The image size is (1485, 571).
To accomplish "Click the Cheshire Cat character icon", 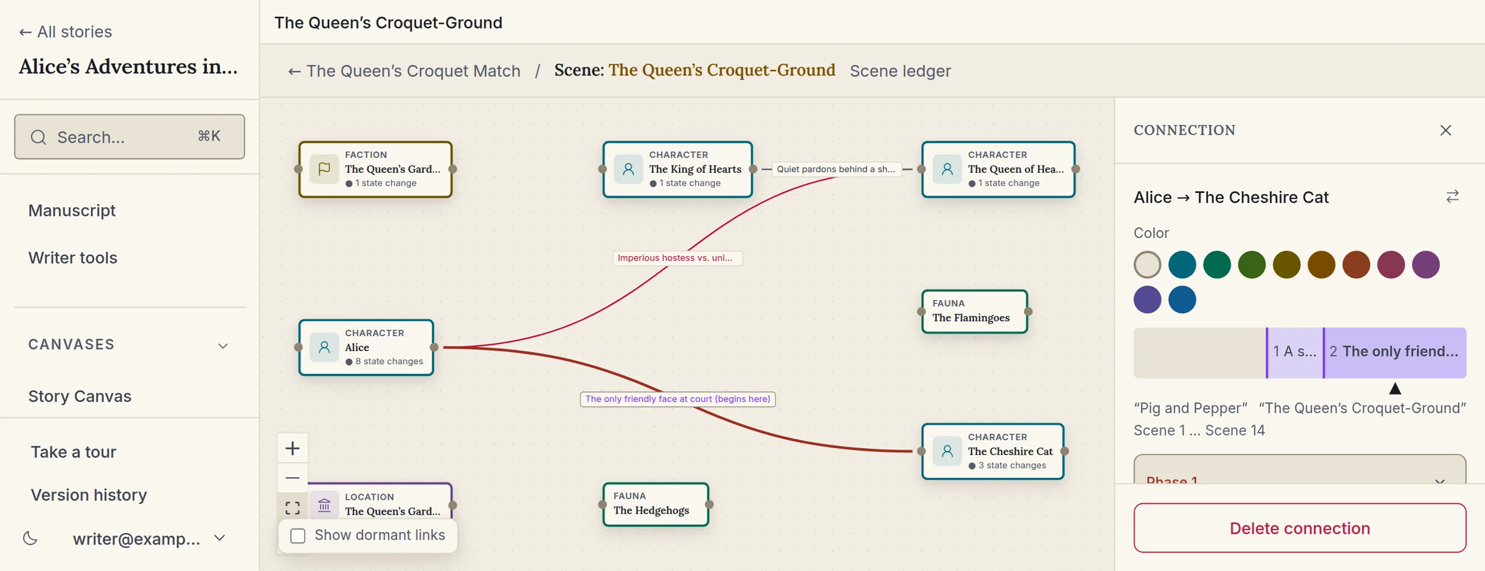I will (947, 451).
